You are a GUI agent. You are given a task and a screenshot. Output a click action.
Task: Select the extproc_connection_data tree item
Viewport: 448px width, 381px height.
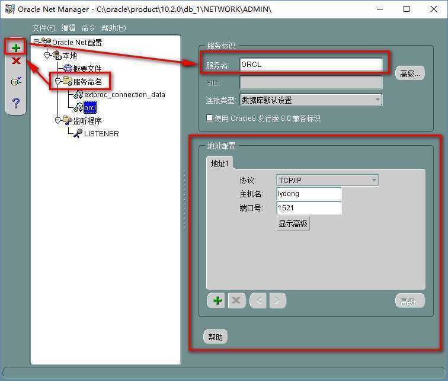coord(124,95)
